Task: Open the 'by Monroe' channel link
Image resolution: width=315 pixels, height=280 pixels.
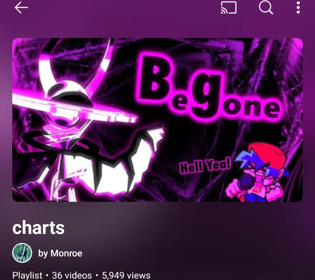Action: click(60, 253)
